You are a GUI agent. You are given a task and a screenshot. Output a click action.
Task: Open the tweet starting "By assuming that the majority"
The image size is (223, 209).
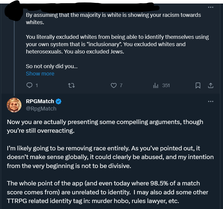[114, 18]
